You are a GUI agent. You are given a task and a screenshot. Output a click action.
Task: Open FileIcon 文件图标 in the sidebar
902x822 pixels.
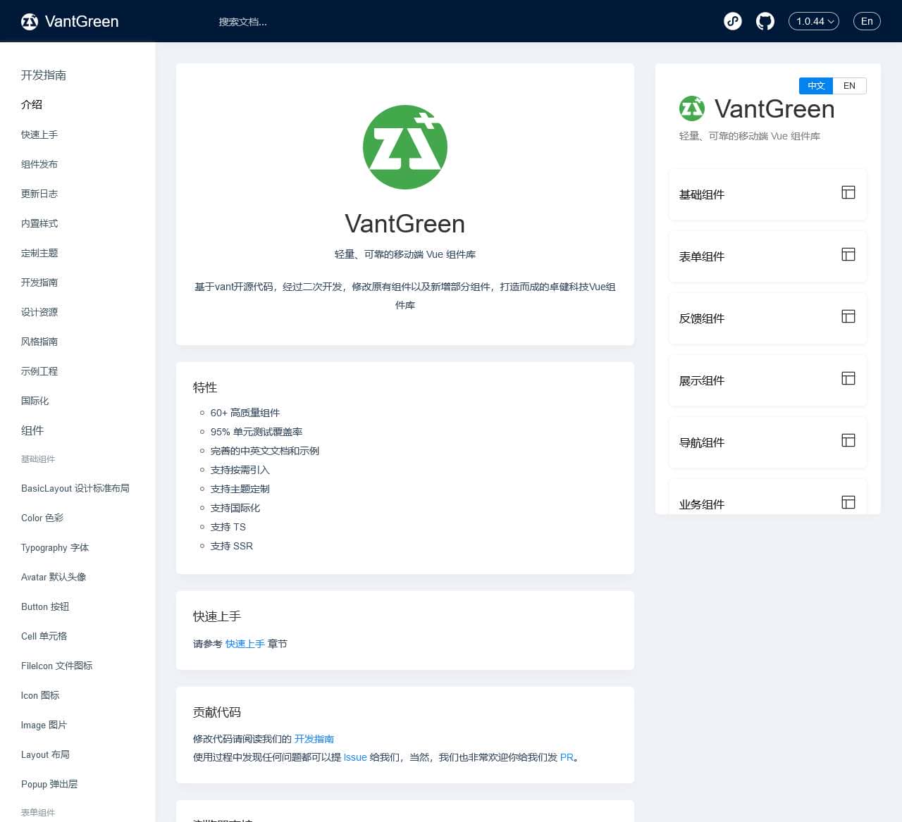click(x=57, y=666)
